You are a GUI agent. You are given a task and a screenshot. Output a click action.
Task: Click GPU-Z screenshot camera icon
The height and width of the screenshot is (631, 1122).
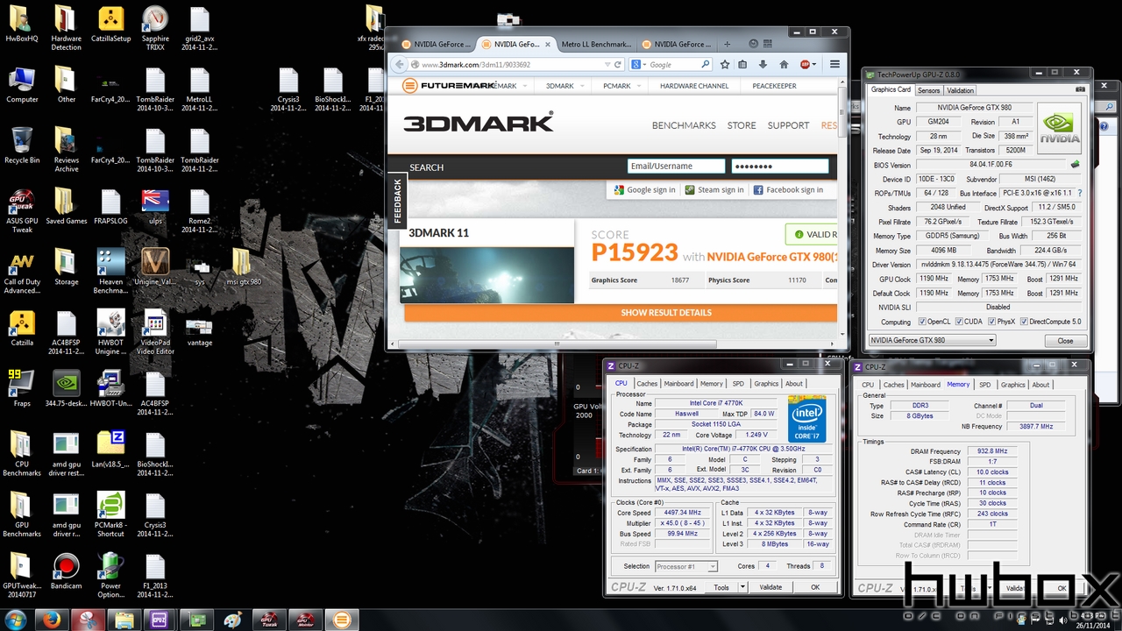1080,89
